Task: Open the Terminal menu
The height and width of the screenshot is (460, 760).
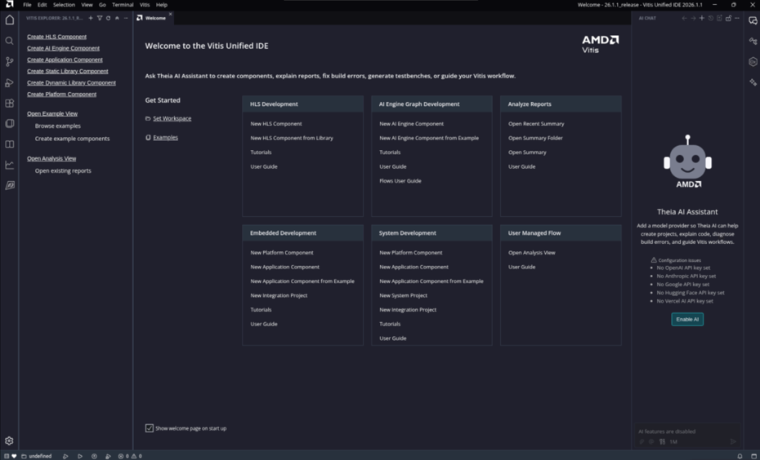Action: [x=123, y=4]
